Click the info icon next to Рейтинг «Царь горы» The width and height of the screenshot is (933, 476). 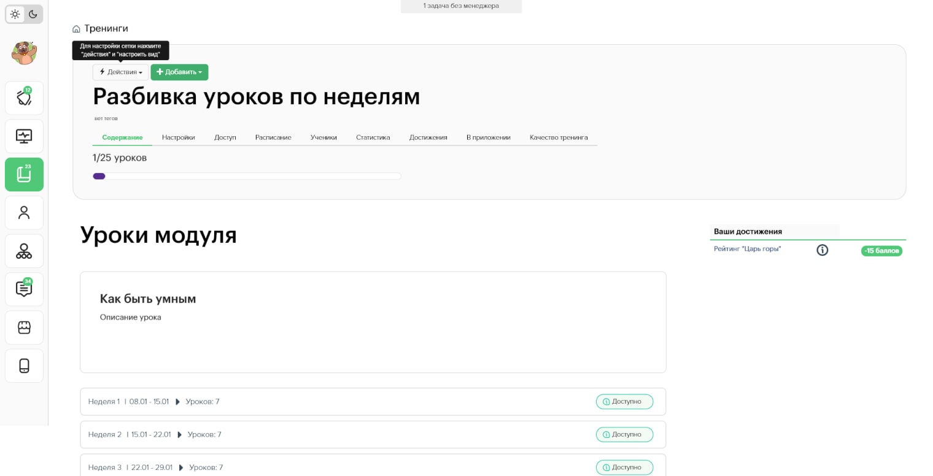click(x=822, y=250)
